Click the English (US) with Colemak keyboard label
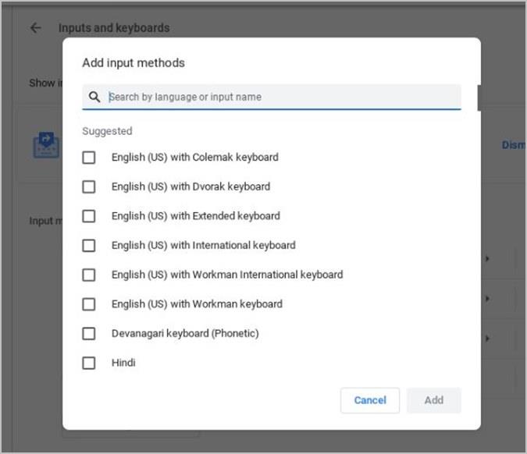 pyautogui.click(x=195, y=157)
